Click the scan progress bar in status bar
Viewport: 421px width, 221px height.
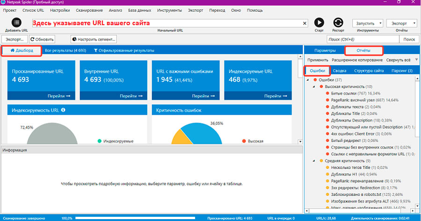click(x=136, y=218)
